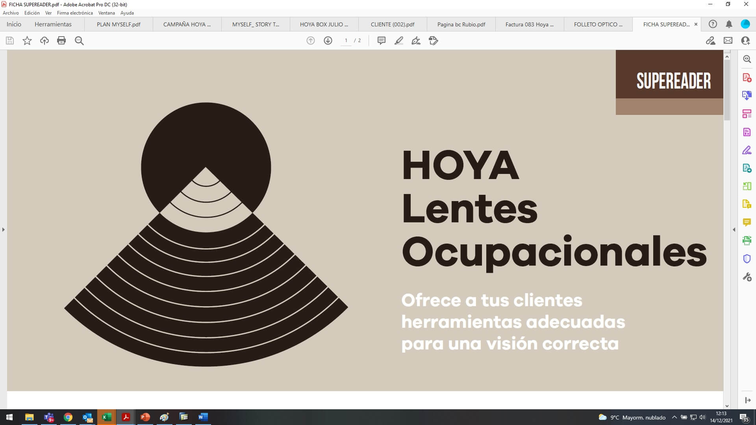Open More Tools wrench icon
The width and height of the screenshot is (756, 425).
[747, 277]
